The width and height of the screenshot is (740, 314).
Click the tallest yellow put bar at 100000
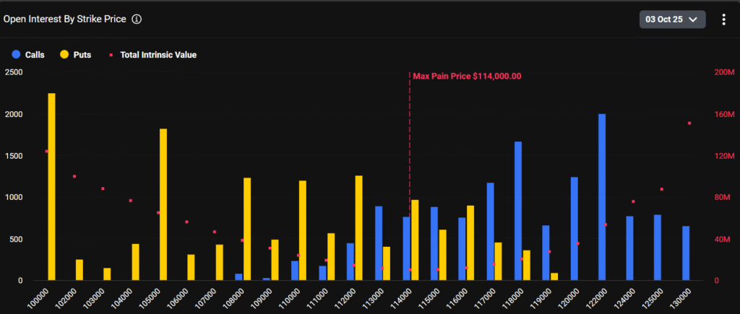(x=51, y=186)
